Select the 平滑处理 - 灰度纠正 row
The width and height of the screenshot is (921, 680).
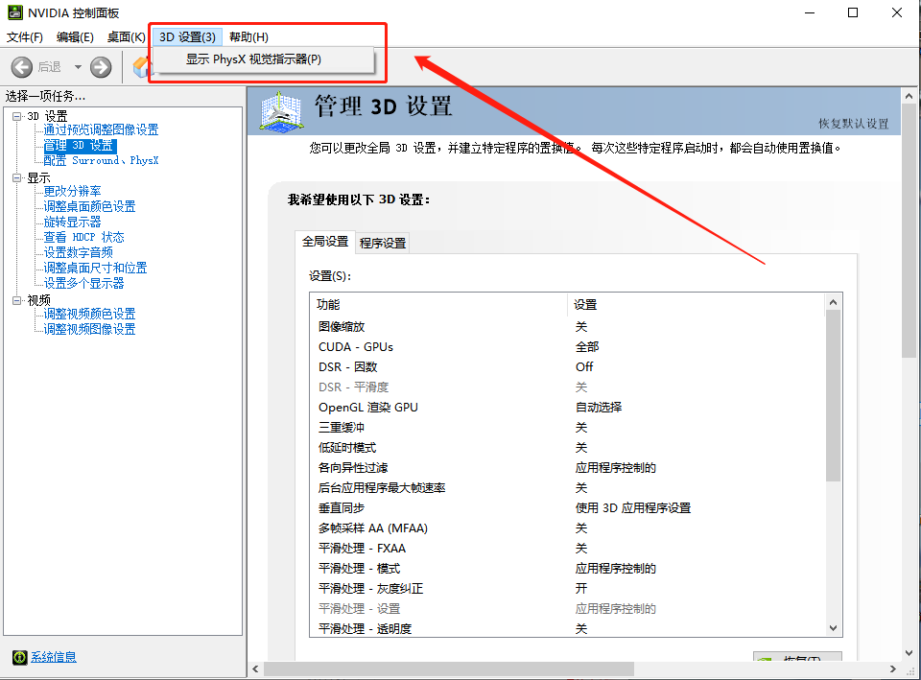click(x=567, y=588)
